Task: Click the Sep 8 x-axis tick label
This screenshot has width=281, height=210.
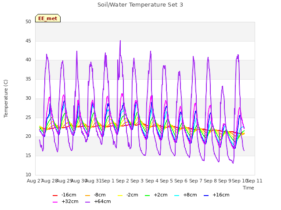Action: [x=210, y=181]
